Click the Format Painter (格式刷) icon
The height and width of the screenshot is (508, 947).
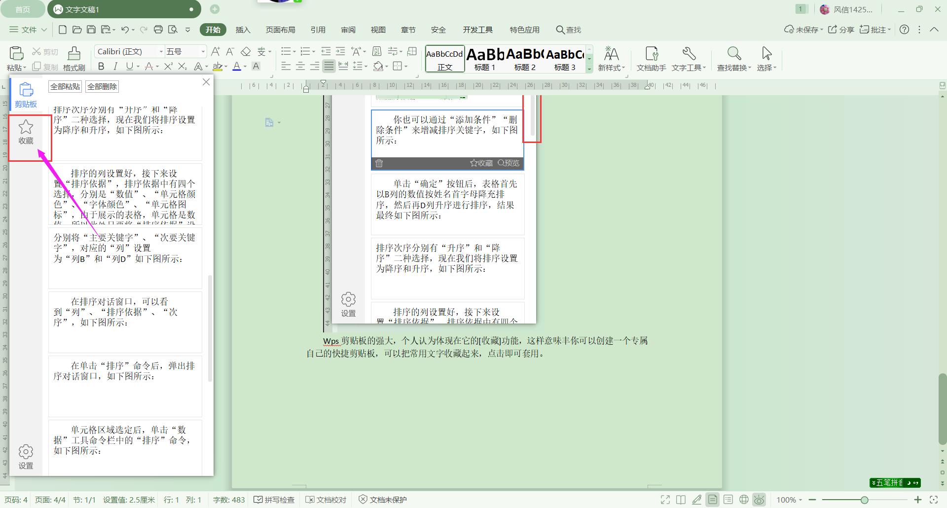pyautogui.click(x=74, y=58)
